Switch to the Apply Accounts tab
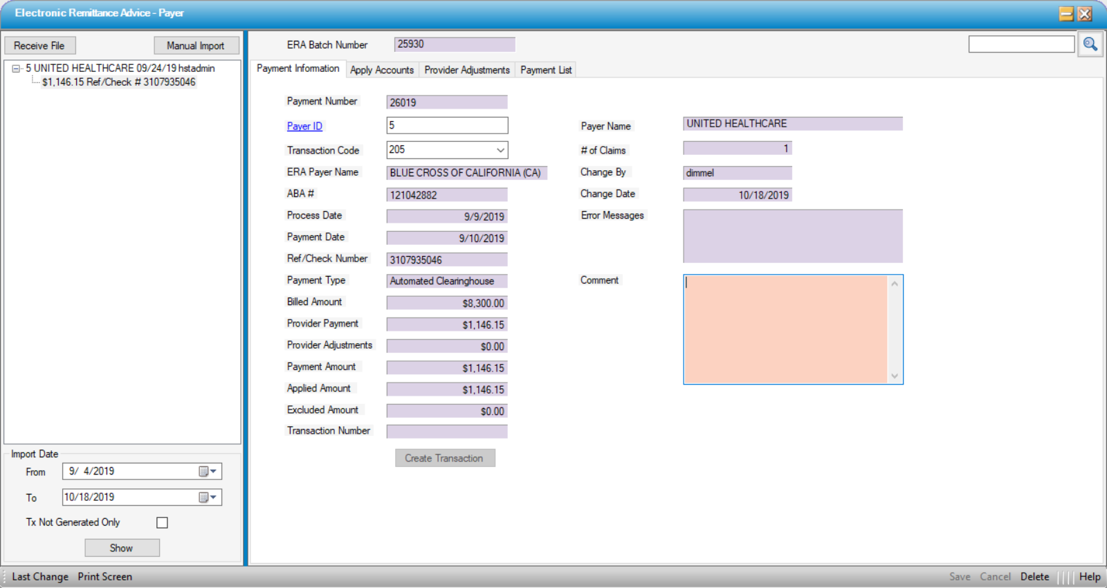The height and width of the screenshot is (588, 1107). (381, 70)
